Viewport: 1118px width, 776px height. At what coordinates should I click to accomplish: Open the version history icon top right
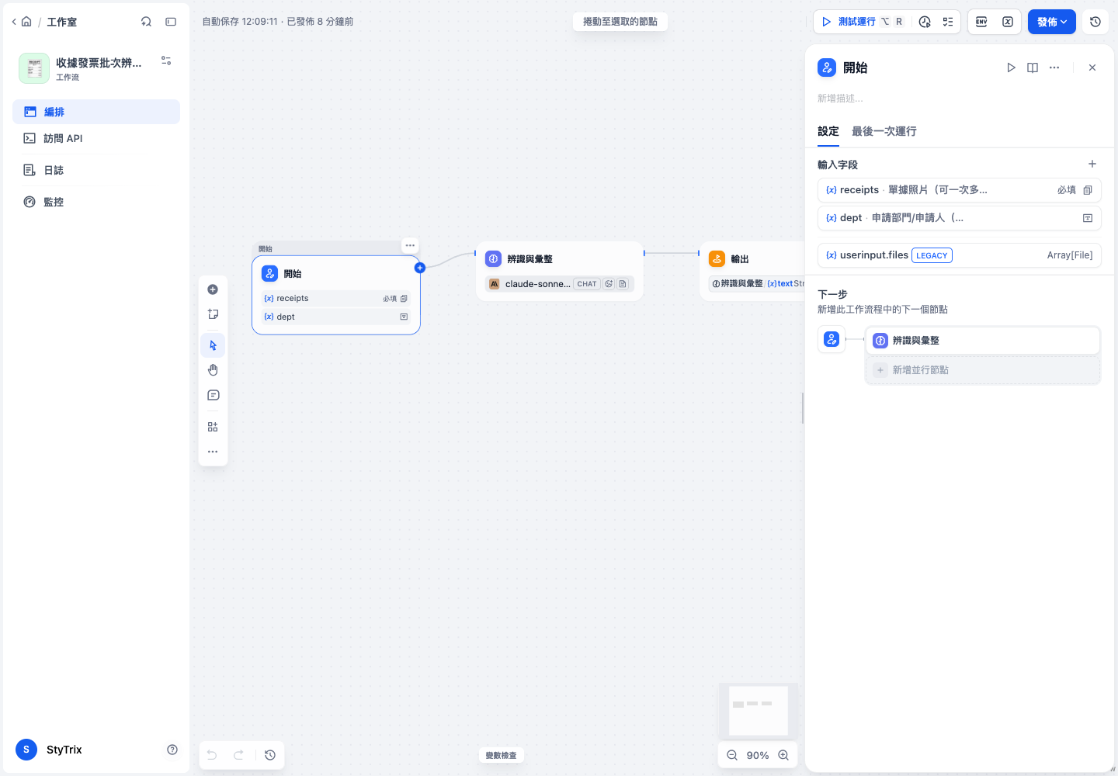[x=1095, y=22]
